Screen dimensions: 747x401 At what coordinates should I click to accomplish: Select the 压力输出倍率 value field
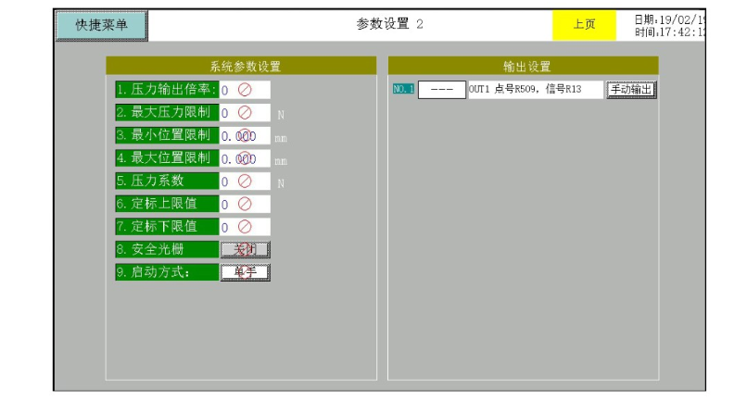pyautogui.click(x=245, y=90)
